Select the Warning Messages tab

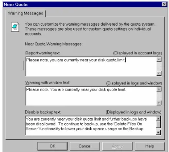click(26, 13)
